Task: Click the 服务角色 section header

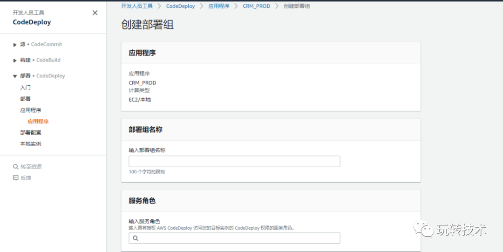Action: [x=142, y=201]
